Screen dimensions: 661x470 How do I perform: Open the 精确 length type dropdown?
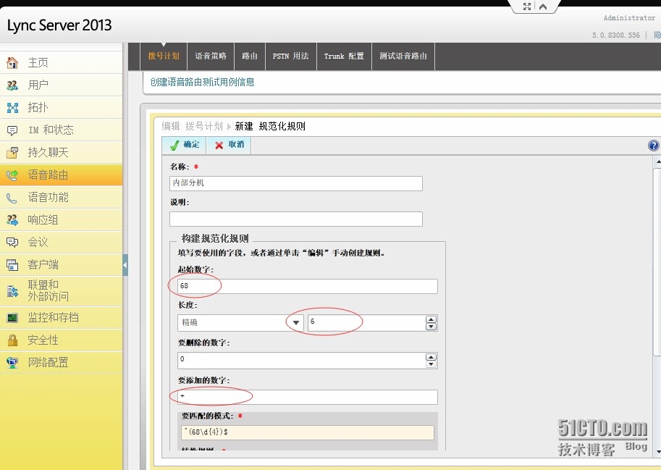pos(296,323)
